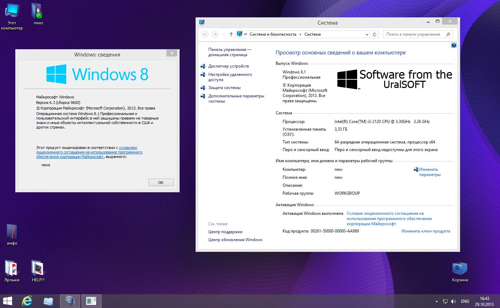Open the license terms link under activation
500x308 pixels.
point(389,219)
